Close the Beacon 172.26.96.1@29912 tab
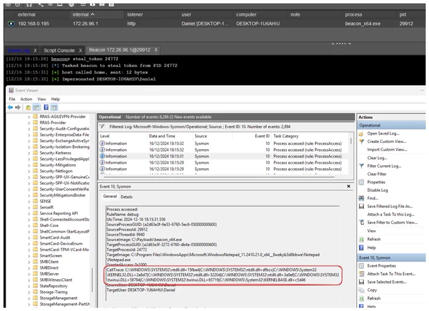 156,50
